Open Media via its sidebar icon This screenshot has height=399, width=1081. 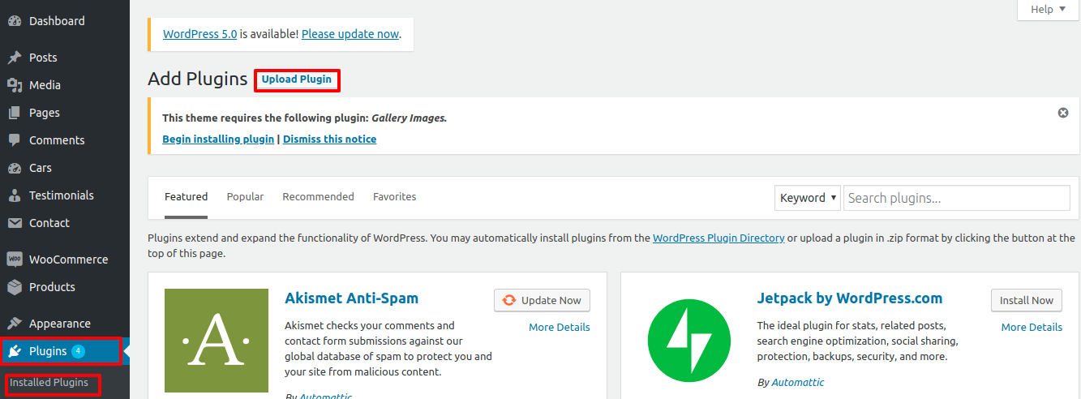15,85
